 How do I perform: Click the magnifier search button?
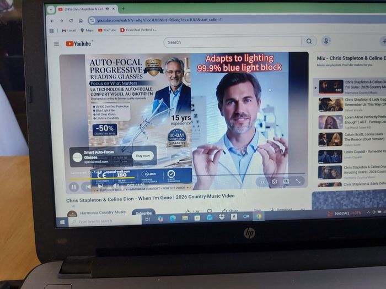(309, 41)
